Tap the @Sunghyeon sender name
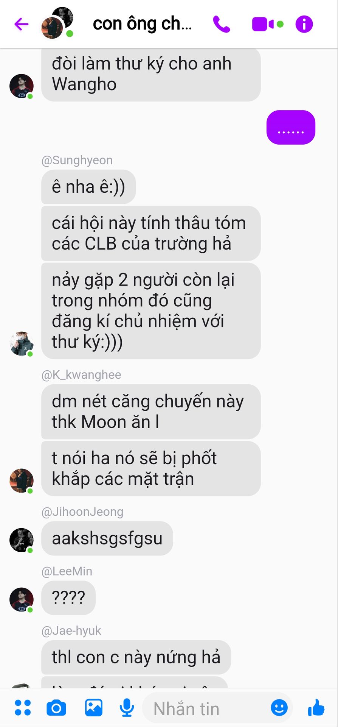 click(77, 160)
